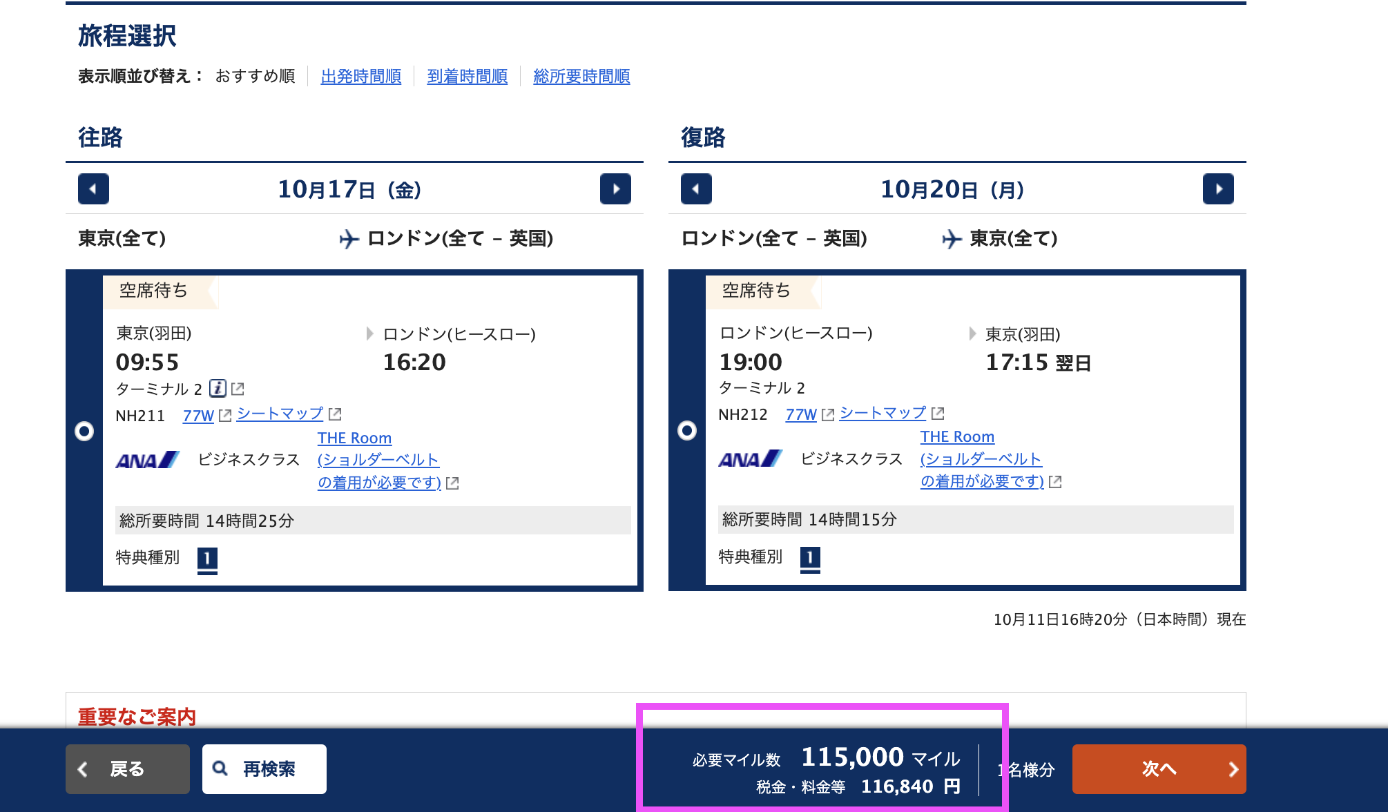Image resolution: width=1388 pixels, height=812 pixels.
Task: Go to next outbound date arrow
Action: point(615,189)
